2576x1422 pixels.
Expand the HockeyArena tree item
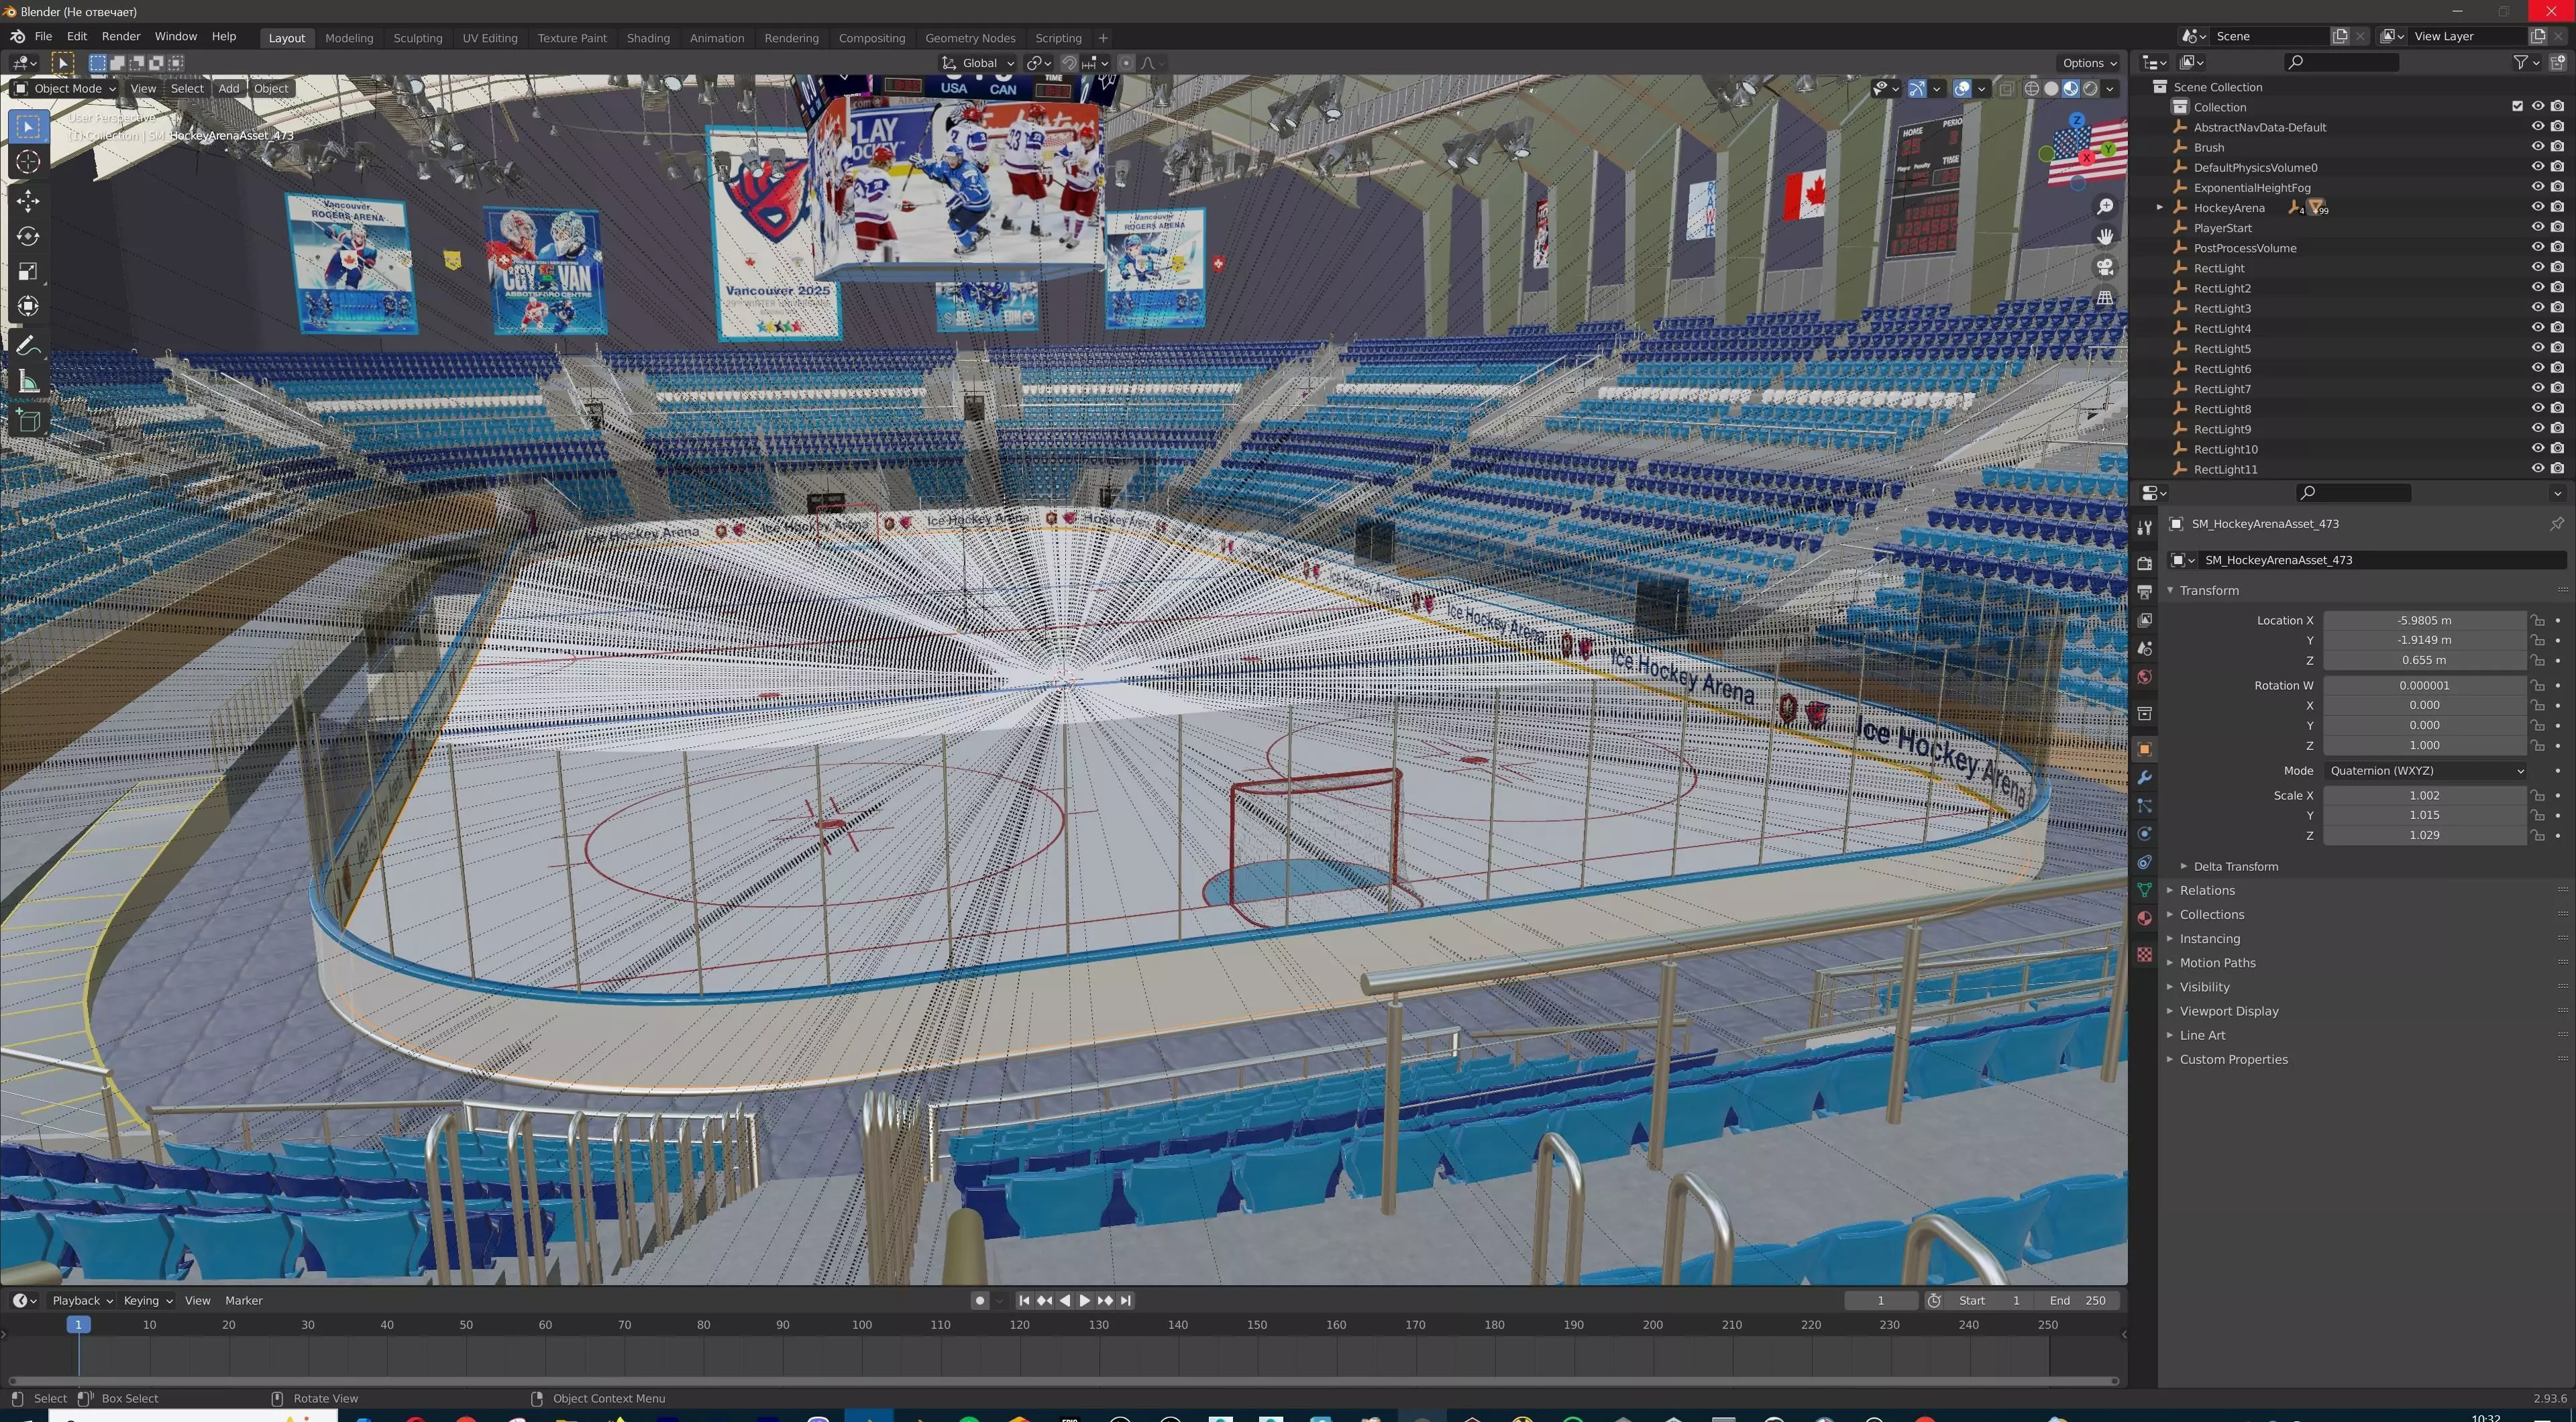pos(2160,207)
